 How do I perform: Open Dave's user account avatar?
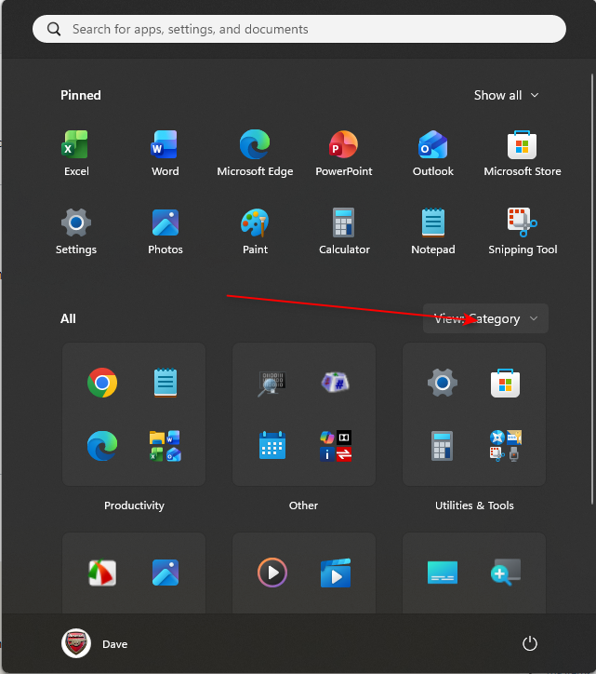point(76,643)
